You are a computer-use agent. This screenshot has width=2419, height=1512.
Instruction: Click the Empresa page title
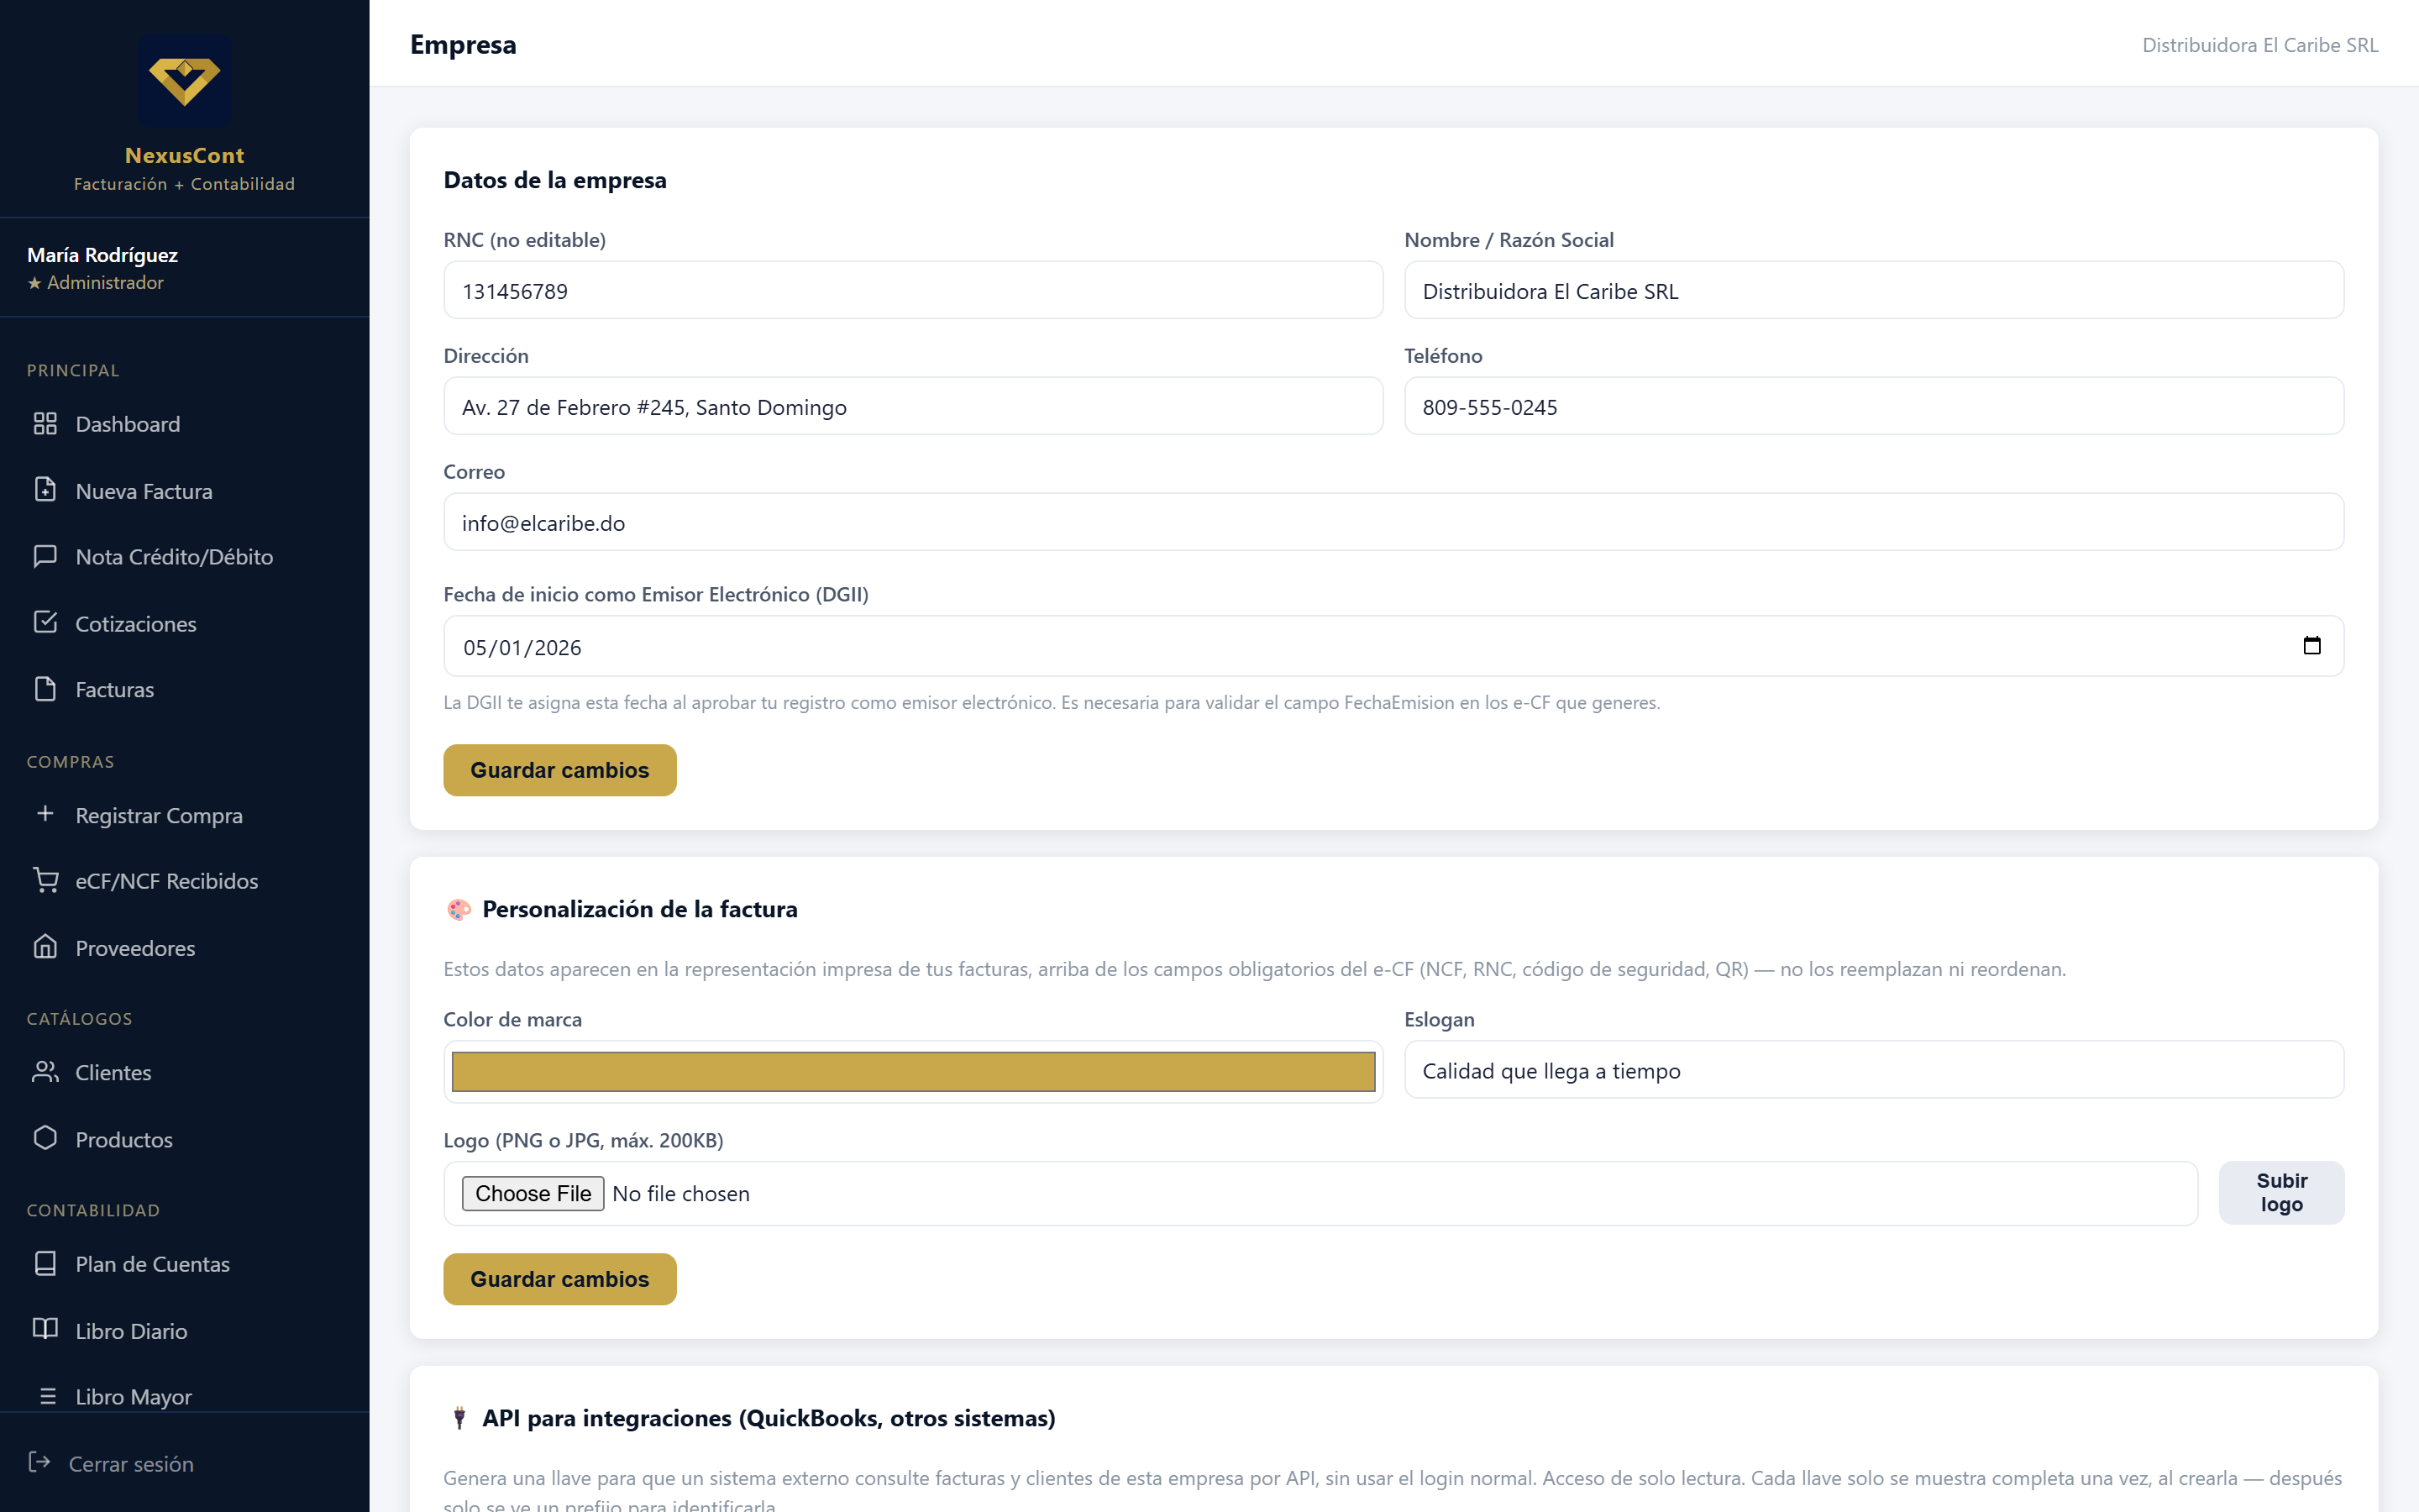pyautogui.click(x=463, y=45)
